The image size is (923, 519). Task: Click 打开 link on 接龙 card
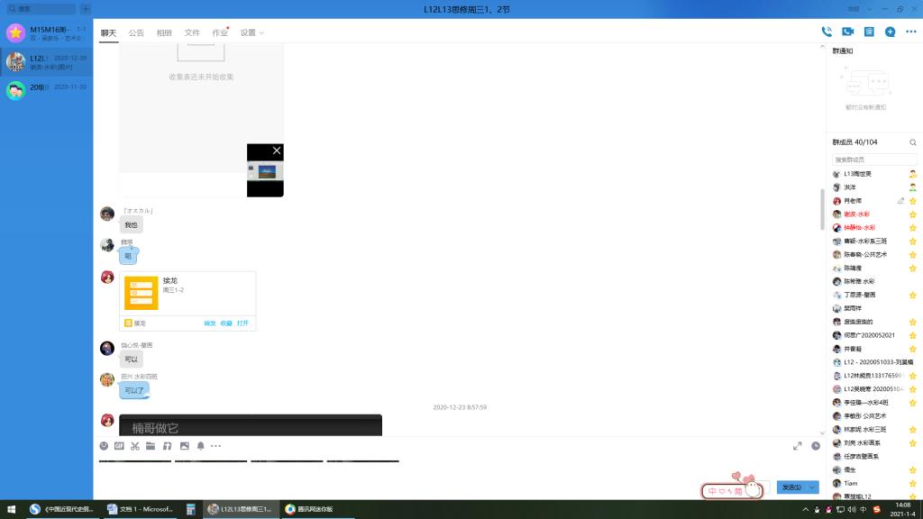coord(242,323)
